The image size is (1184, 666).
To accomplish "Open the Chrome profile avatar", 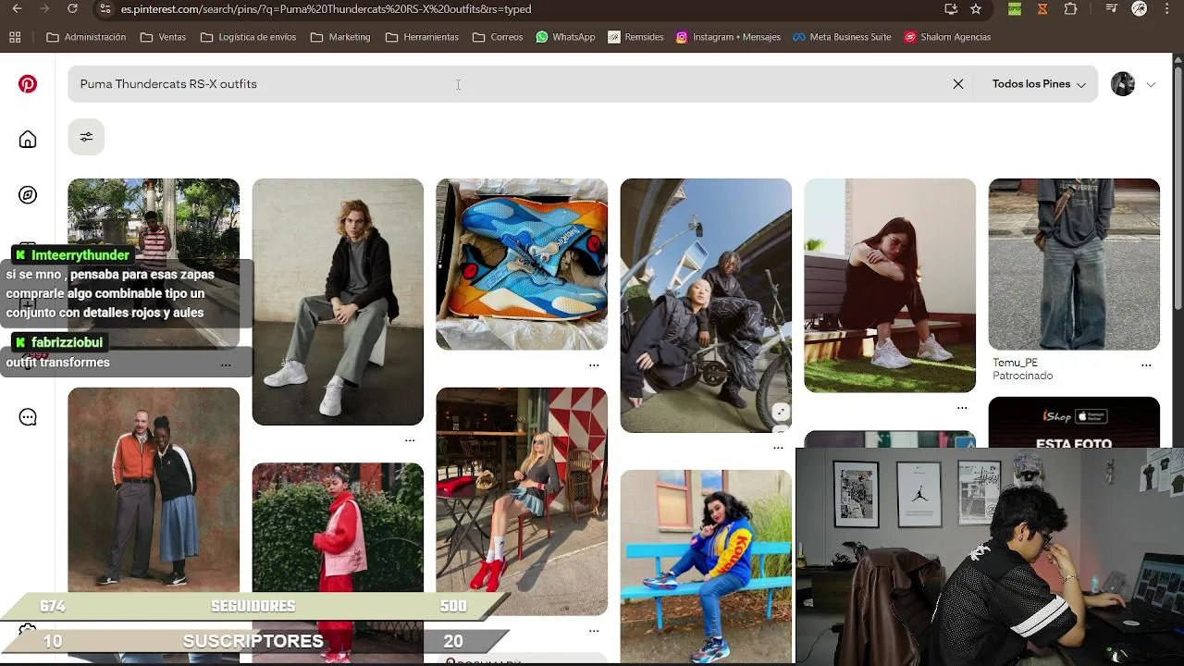I will coord(1140,9).
